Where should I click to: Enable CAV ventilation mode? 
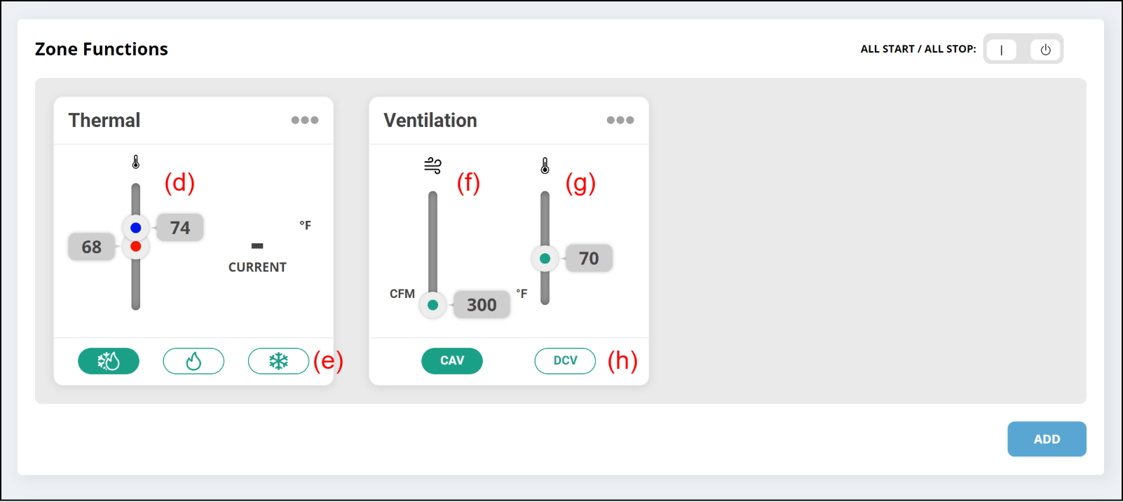coord(452,361)
